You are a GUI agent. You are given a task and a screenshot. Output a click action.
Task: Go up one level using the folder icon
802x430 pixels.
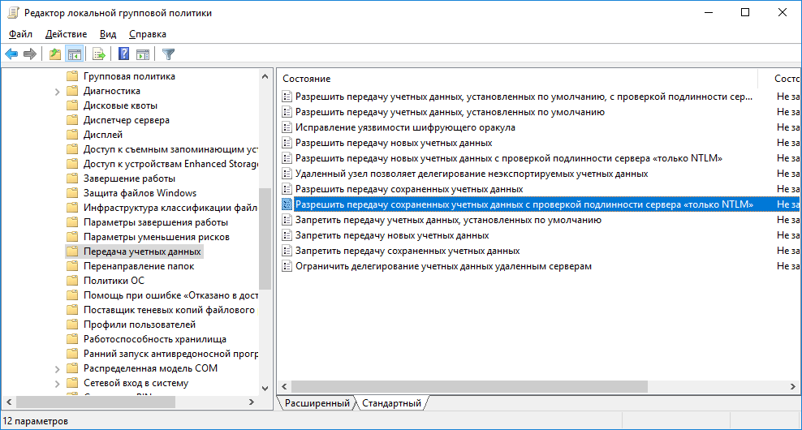pos(54,54)
